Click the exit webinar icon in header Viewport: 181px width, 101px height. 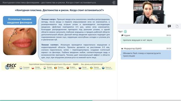click(113, 3)
